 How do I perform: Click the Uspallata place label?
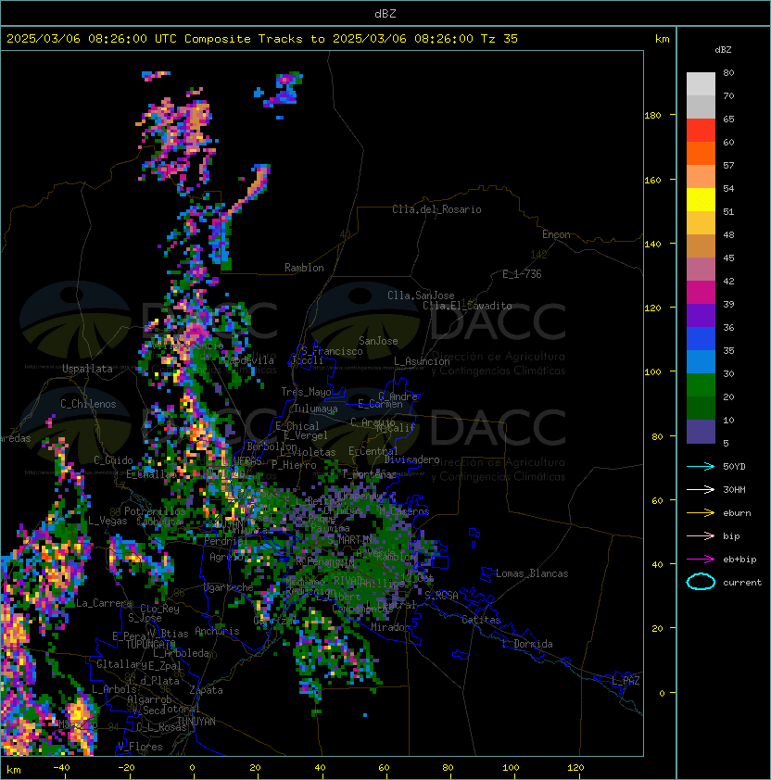coord(87,369)
